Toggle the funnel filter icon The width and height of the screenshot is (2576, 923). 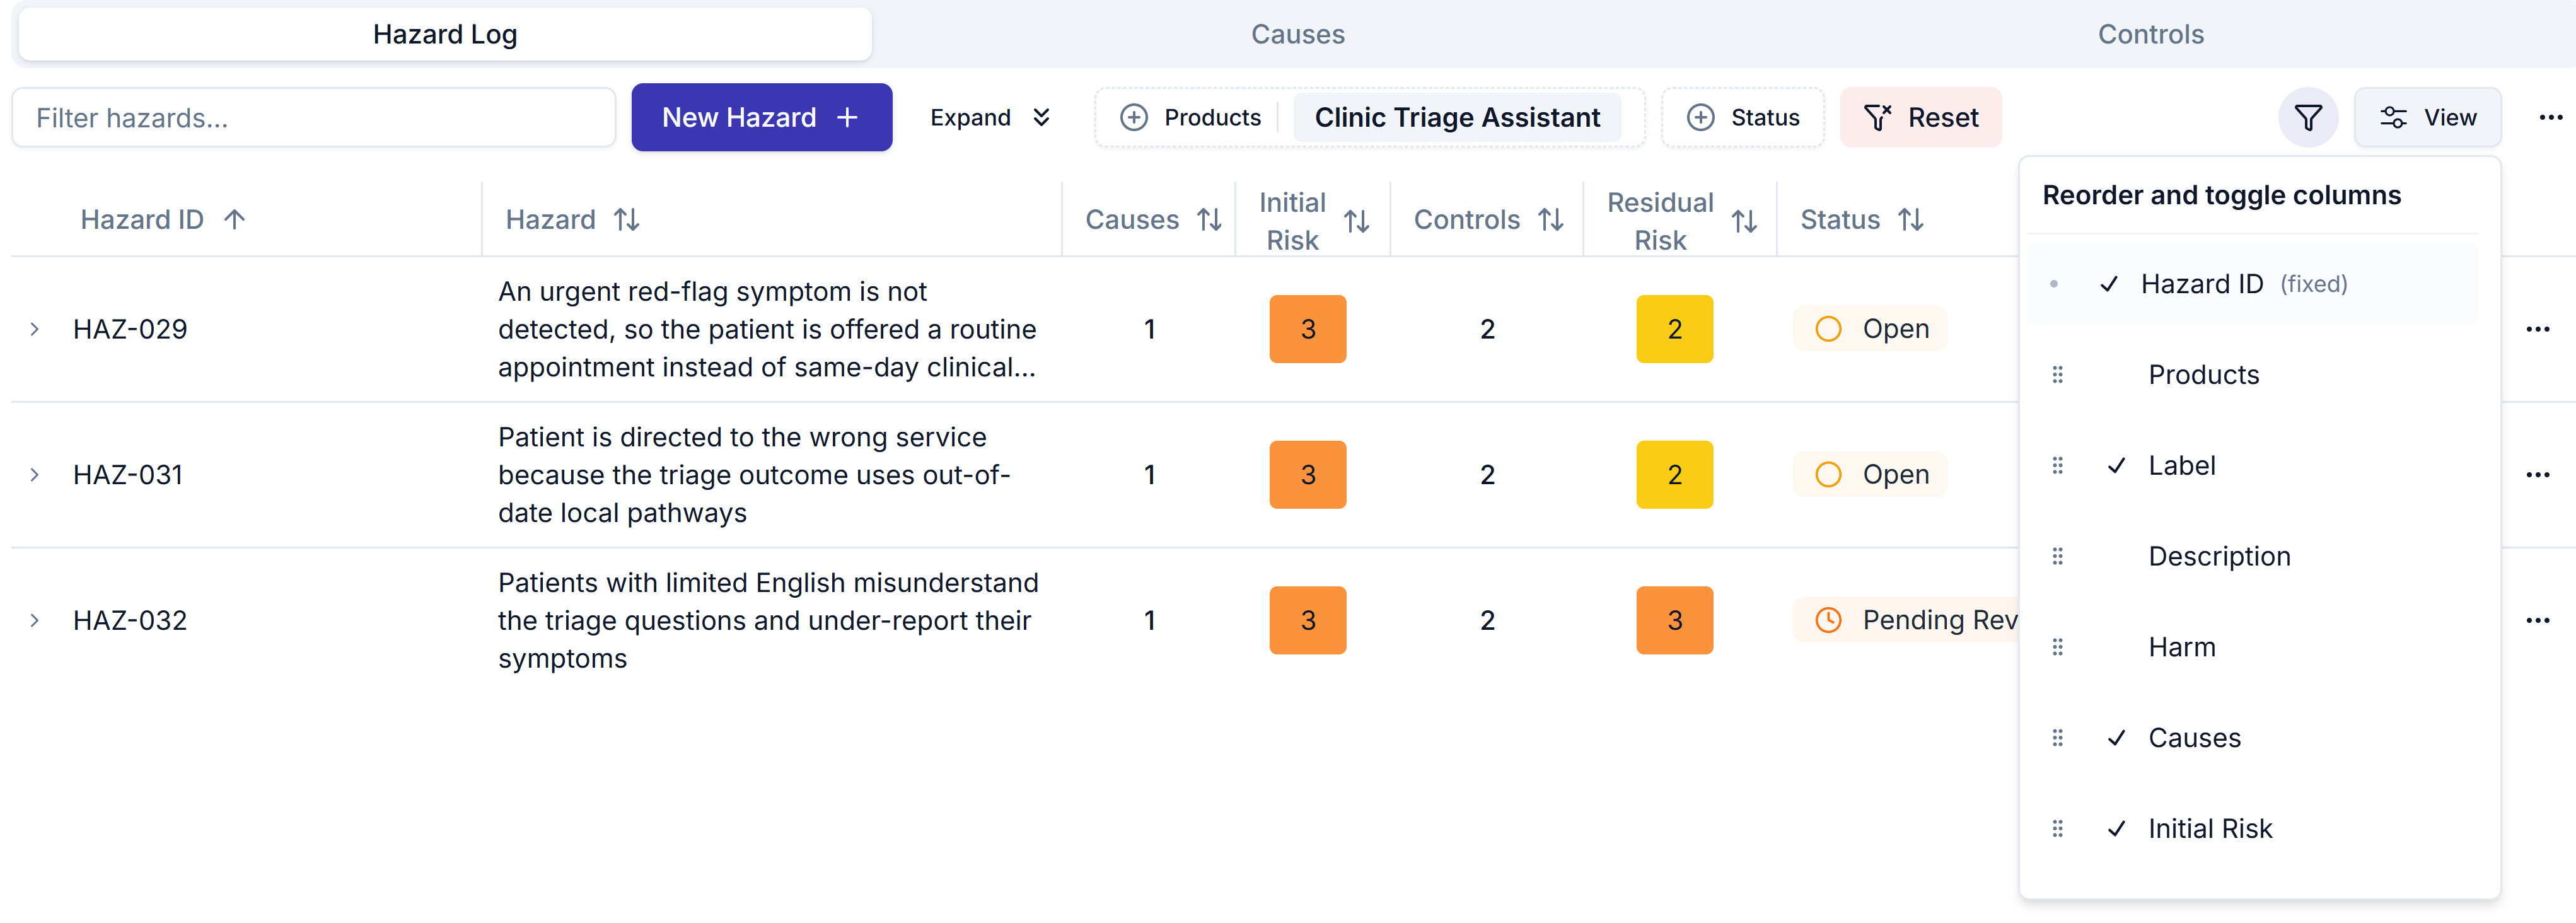coord(2308,118)
